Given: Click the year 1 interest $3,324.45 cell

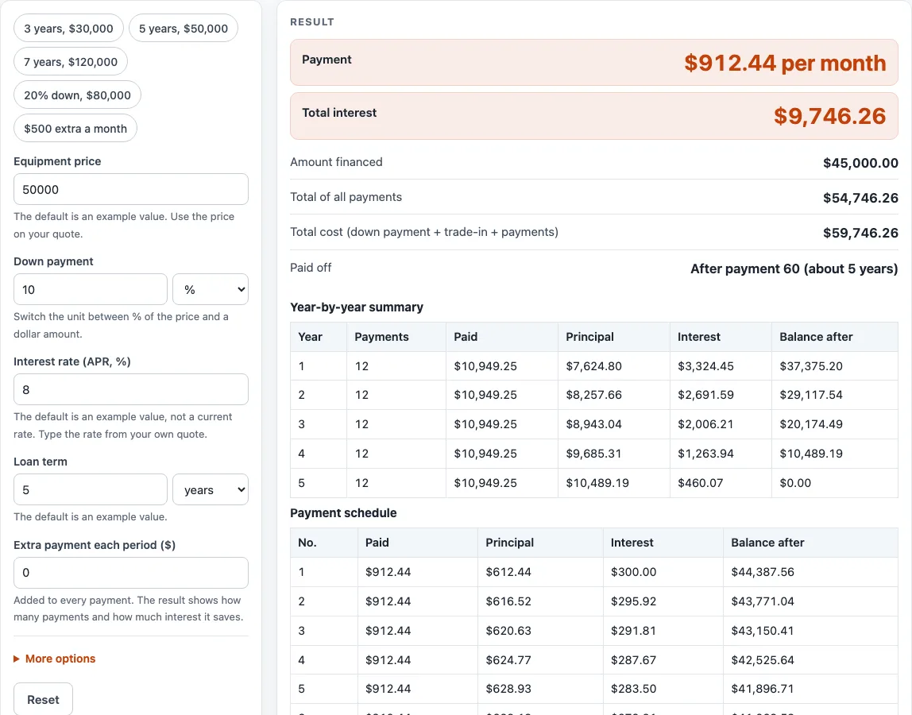Looking at the screenshot, I should click(721, 366).
